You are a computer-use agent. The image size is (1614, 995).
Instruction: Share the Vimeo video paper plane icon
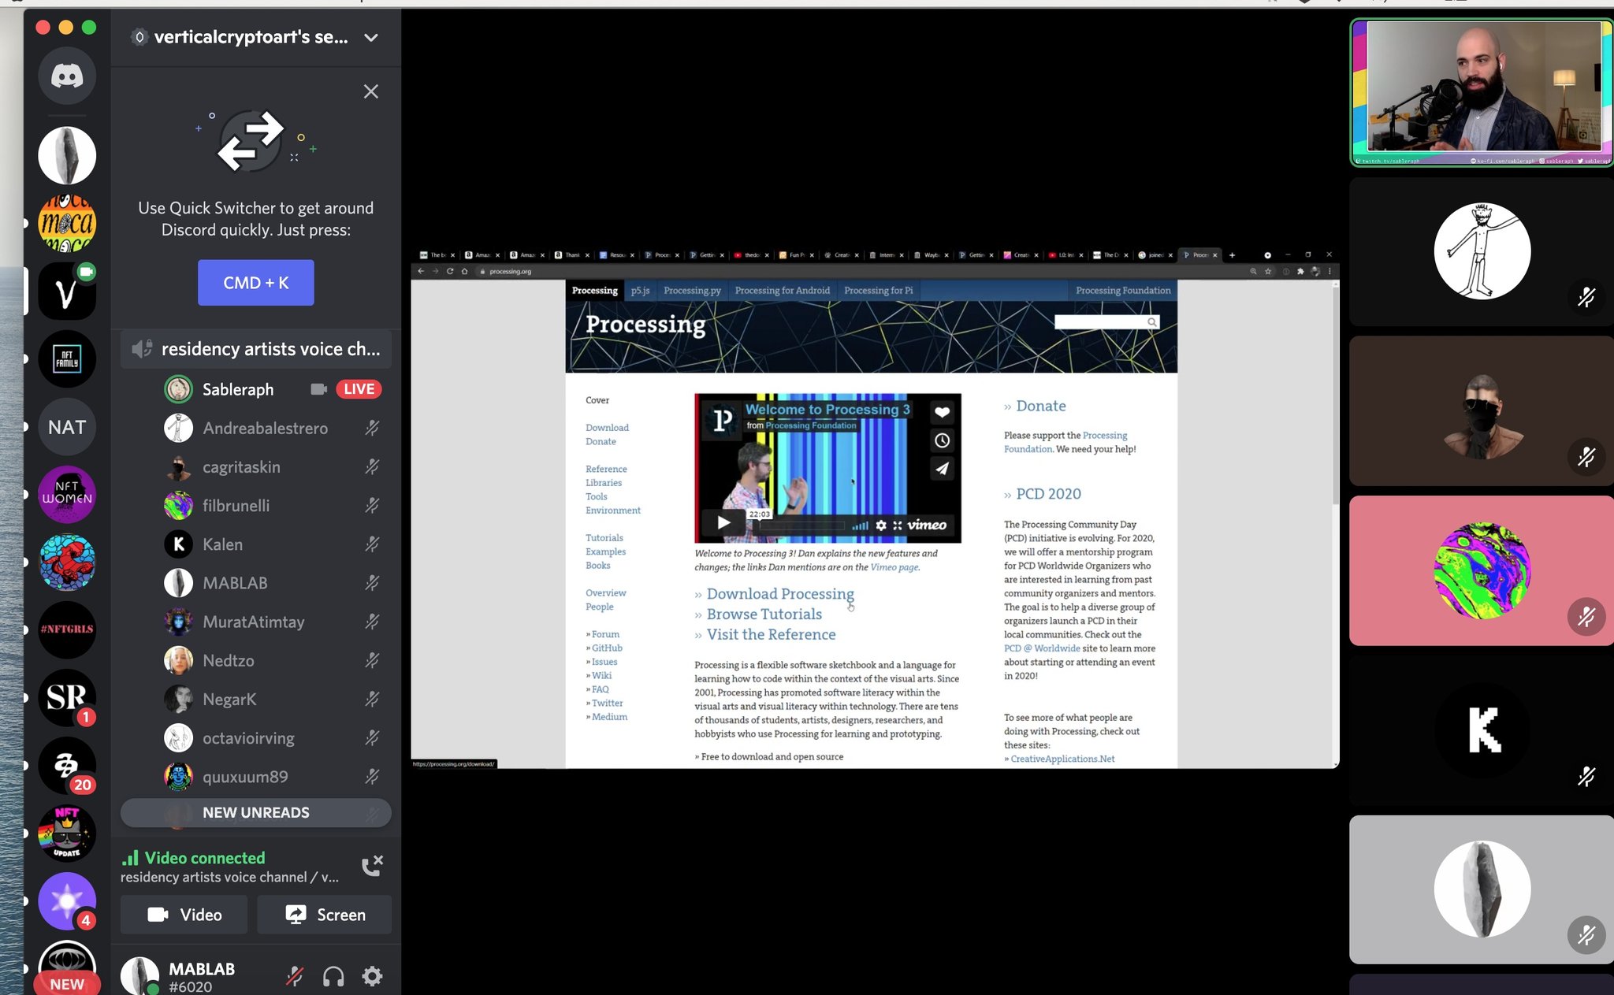(942, 469)
